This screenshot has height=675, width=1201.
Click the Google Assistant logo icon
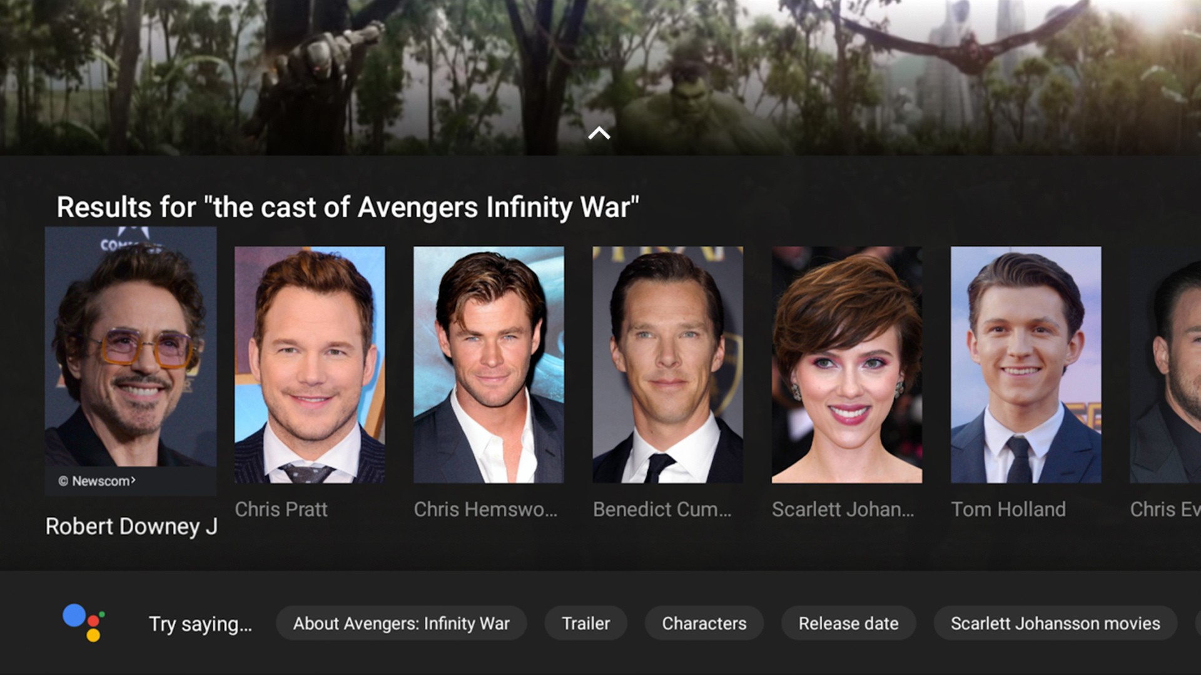coord(84,622)
